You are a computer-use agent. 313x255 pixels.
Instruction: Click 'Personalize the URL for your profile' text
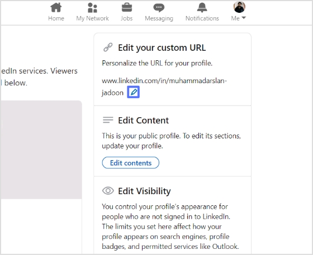click(x=157, y=63)
